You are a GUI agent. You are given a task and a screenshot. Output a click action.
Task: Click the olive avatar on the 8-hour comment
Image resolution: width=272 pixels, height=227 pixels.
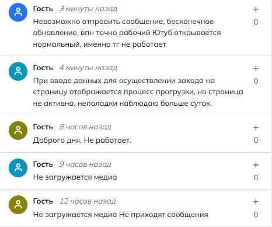[18, 130]
